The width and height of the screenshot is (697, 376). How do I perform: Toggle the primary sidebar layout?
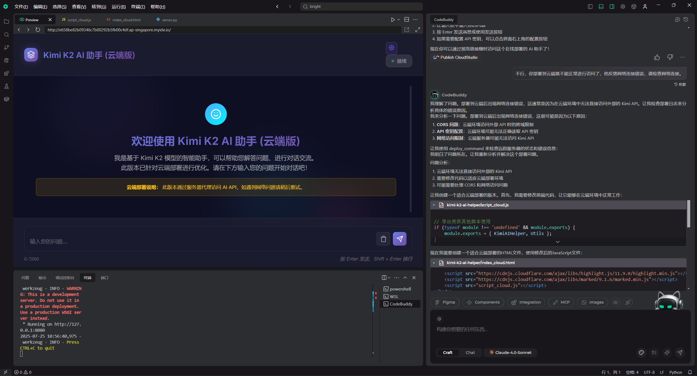[590, 7]
